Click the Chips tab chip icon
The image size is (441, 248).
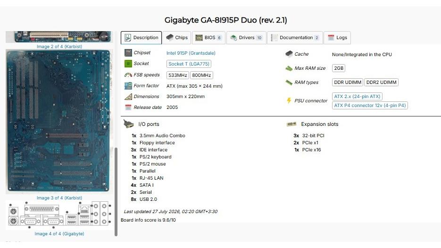(170, 37)
